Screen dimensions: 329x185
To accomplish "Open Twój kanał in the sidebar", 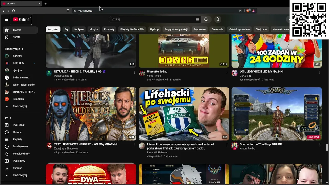I will 20,125.
